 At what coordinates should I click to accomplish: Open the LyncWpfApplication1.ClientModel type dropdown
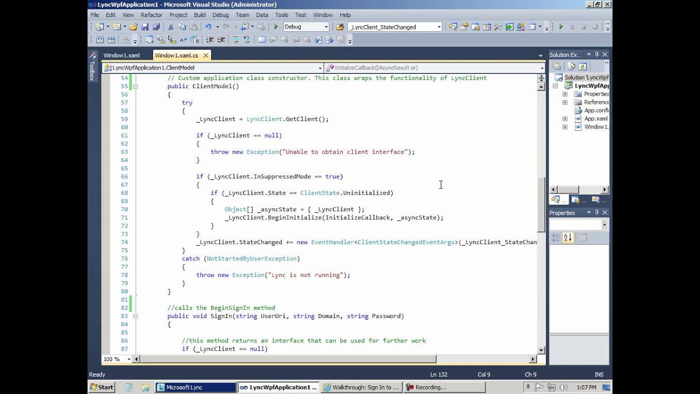click(x=320, y=68)
